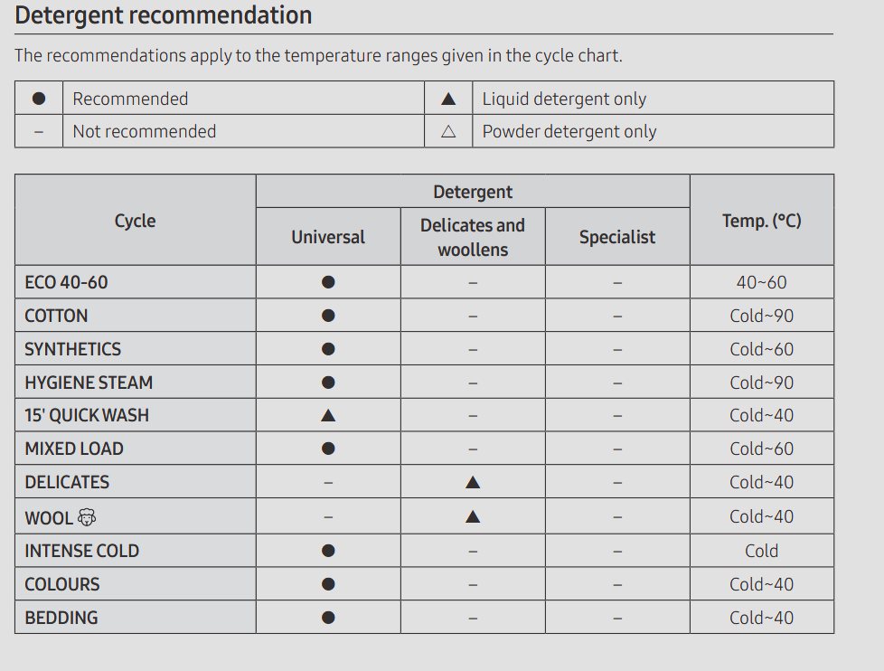
Task: Click the triangle icon in the WOOL row
Action: (x=473, y=516)
